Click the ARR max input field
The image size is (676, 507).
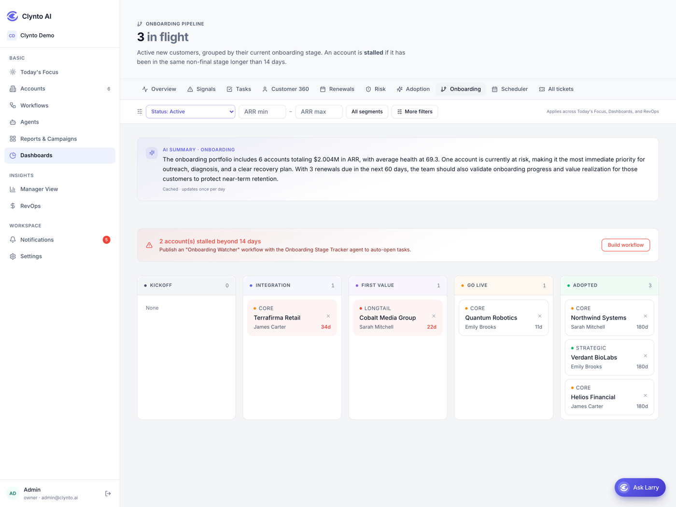319,112
